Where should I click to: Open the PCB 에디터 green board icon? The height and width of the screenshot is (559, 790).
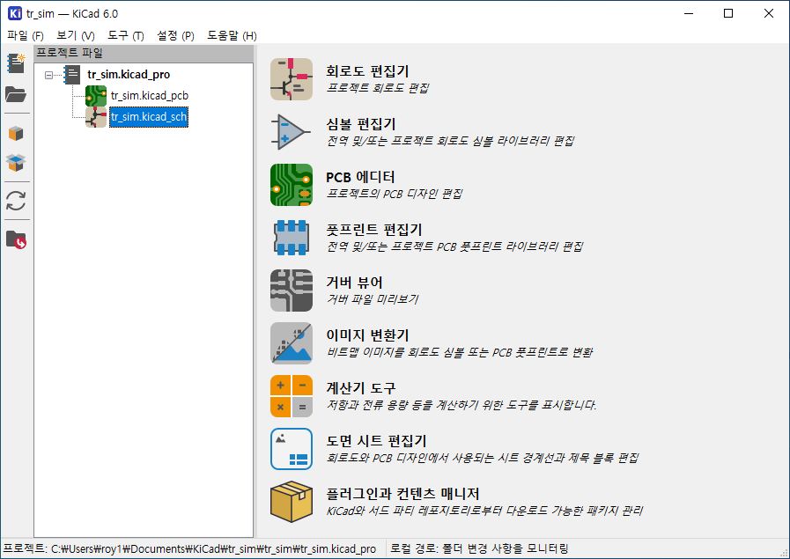(x=292, y=185)
